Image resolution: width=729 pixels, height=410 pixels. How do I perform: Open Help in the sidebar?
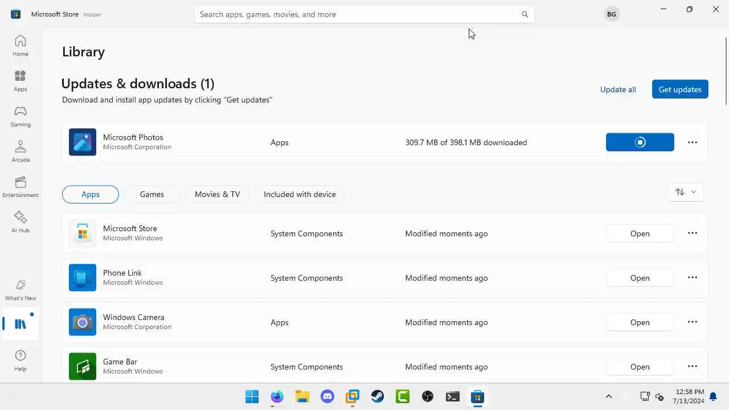(21, 360)
